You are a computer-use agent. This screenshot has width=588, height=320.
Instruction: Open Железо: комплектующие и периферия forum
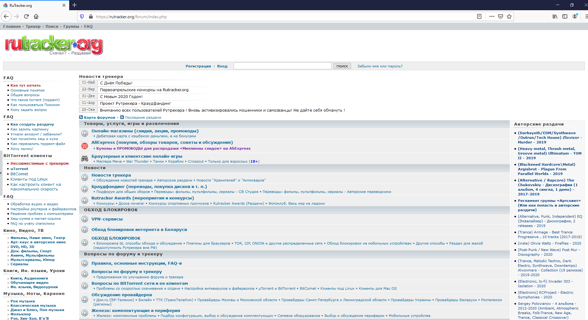pyautogui.click(x=136, y=311)
